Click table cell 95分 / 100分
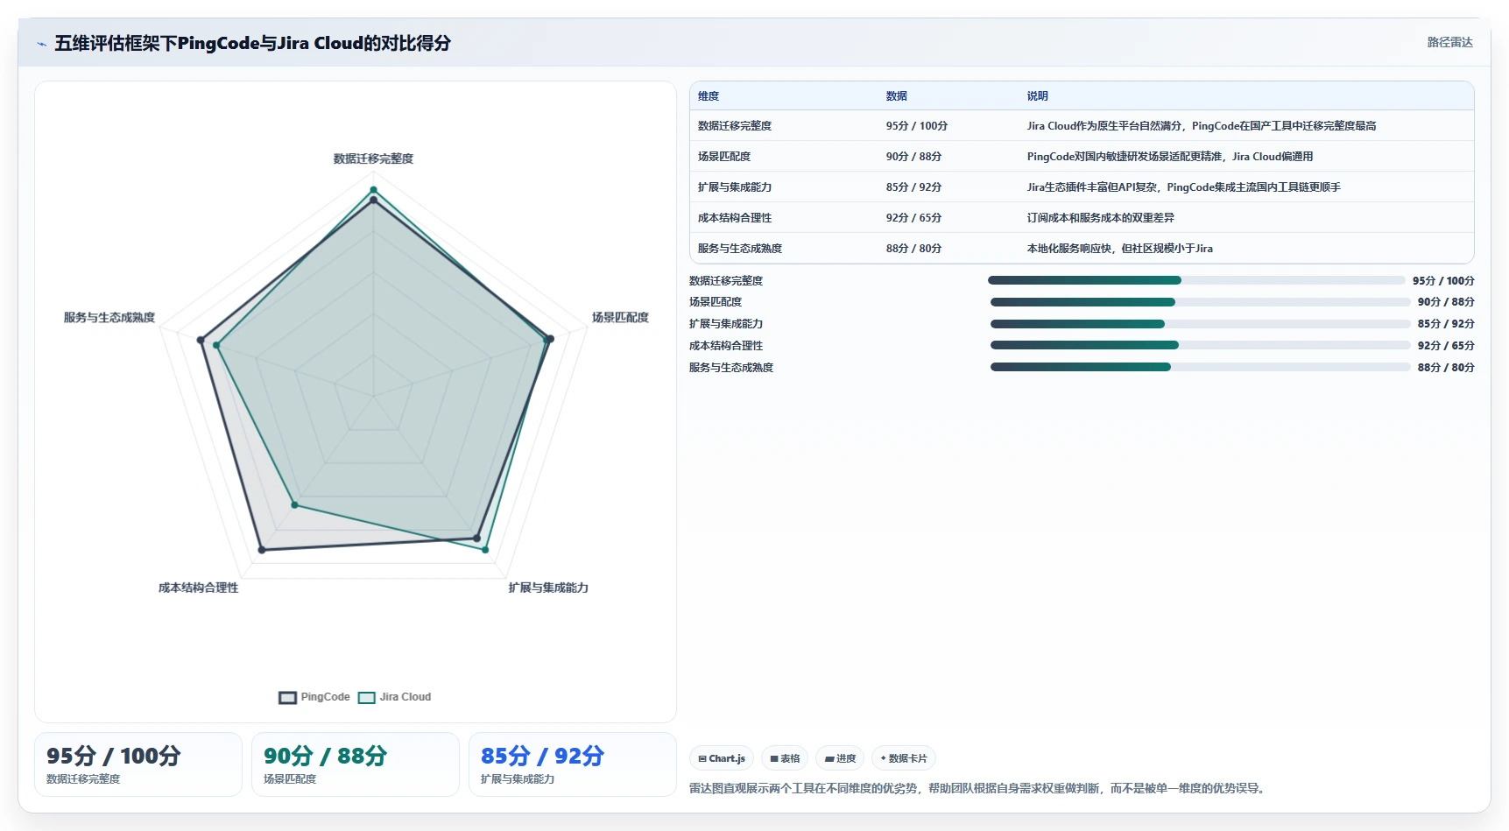1509x831 pixels. (x=917, y=126)
